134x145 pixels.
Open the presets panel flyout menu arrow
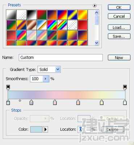pos(95,5)
